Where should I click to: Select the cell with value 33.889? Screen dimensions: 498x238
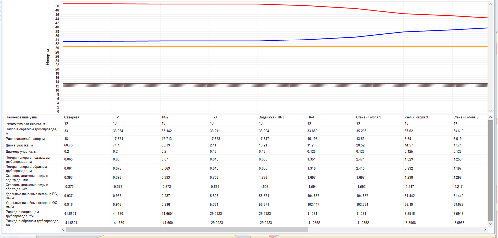click(x=313, y=131)
